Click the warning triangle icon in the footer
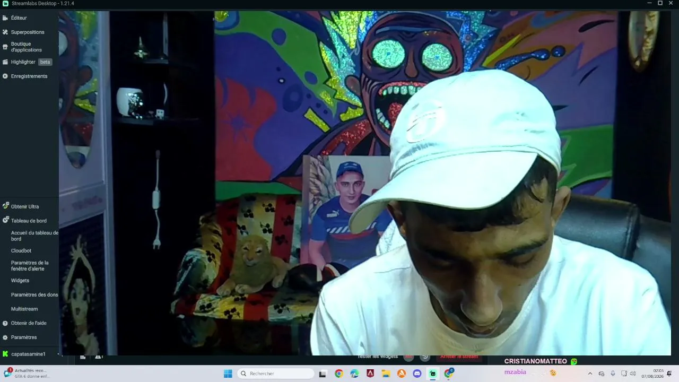The height and width of the screenshot is (382, 679). coord(99,357)
